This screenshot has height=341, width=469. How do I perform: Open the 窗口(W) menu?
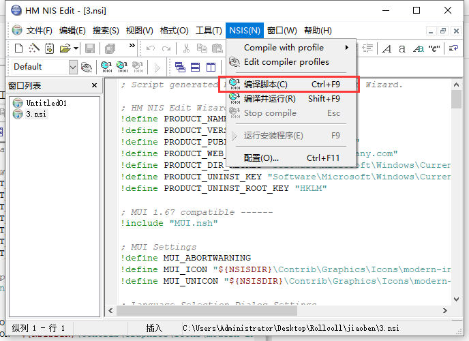[282, 31]
